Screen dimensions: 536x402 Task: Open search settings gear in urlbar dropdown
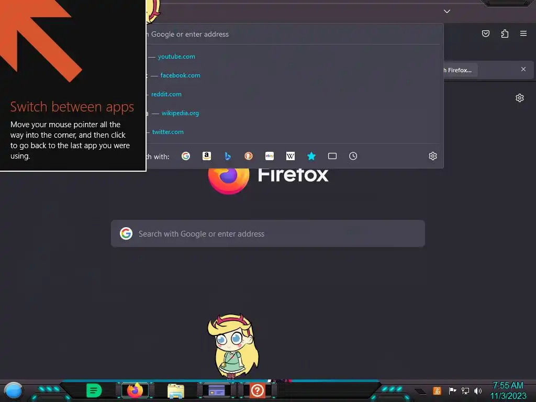pos(433,156)
